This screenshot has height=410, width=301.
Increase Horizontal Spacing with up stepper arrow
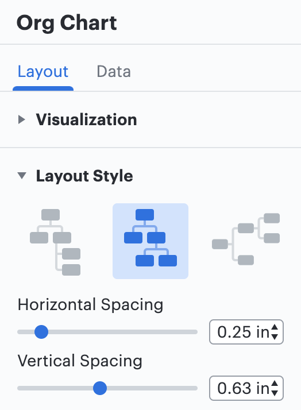(275, 327)
